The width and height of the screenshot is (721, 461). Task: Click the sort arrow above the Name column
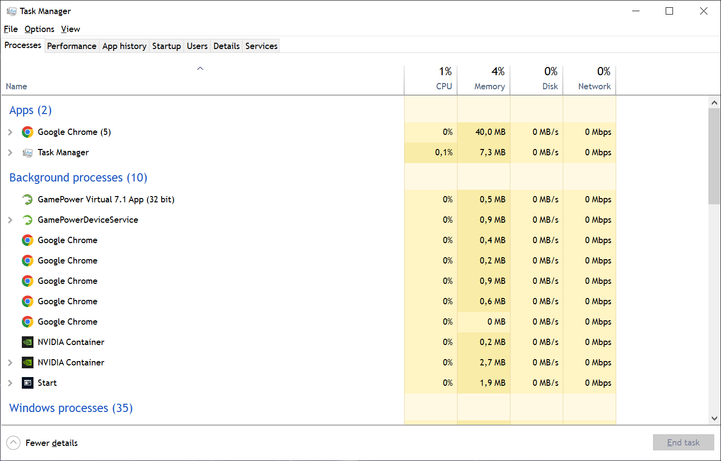tap(200, 68)
